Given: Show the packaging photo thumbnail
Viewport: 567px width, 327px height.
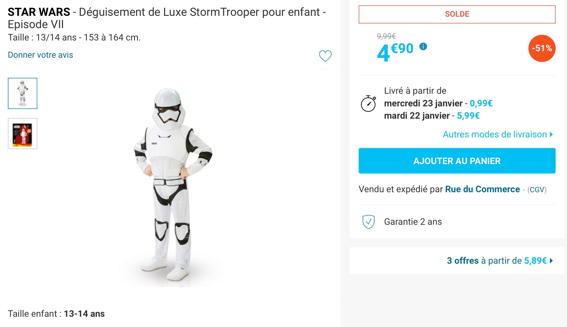Looking at the screenshot, I should click(23, 134).
